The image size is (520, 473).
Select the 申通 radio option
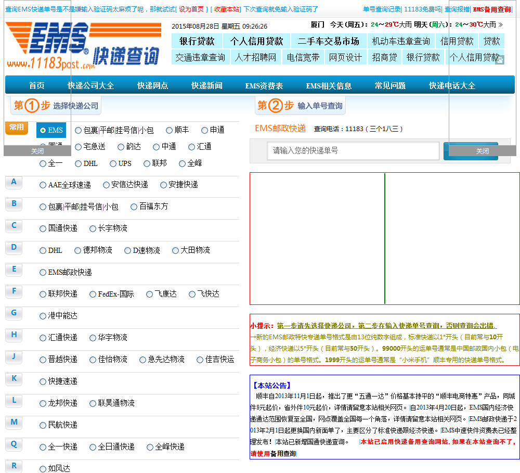(204, 131)
